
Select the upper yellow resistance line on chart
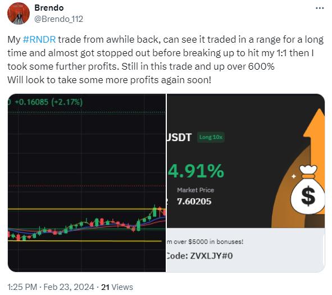tap(87, 209)
